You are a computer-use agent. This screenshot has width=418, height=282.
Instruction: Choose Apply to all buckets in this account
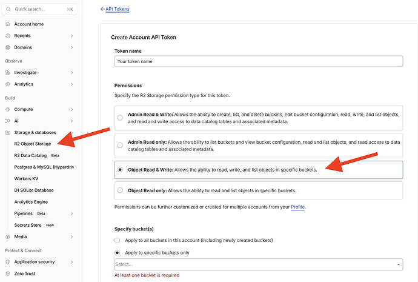[x=118, y=240]
